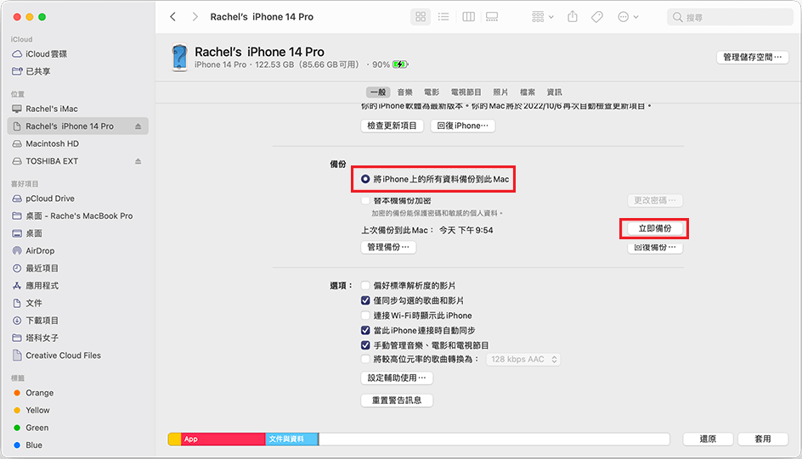This screenshot has width=802, height=459.
Task: Toggle 手動管理音樂、電影和電視節目 checkbox
Action: [365, 345]
